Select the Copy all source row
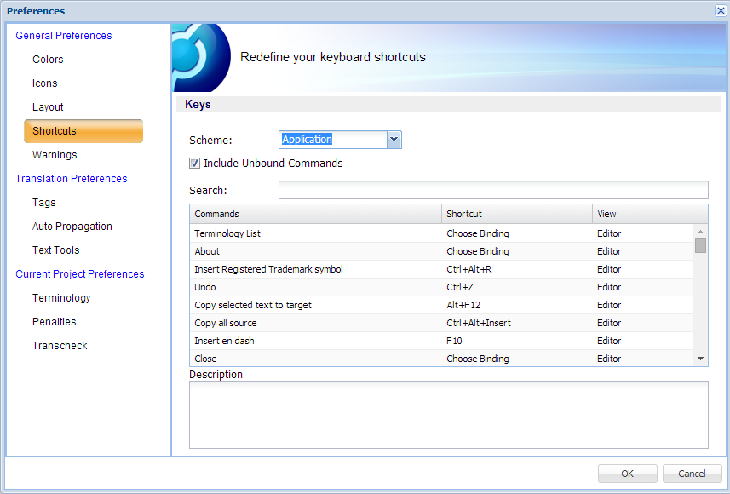 tap(441, 323)
